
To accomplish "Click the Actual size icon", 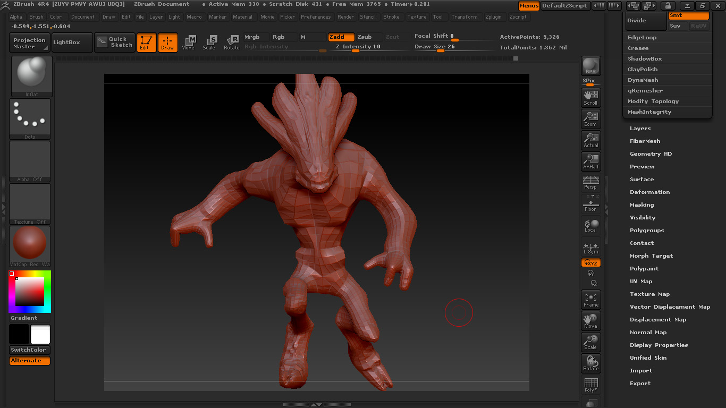I will tap(590, 140).
